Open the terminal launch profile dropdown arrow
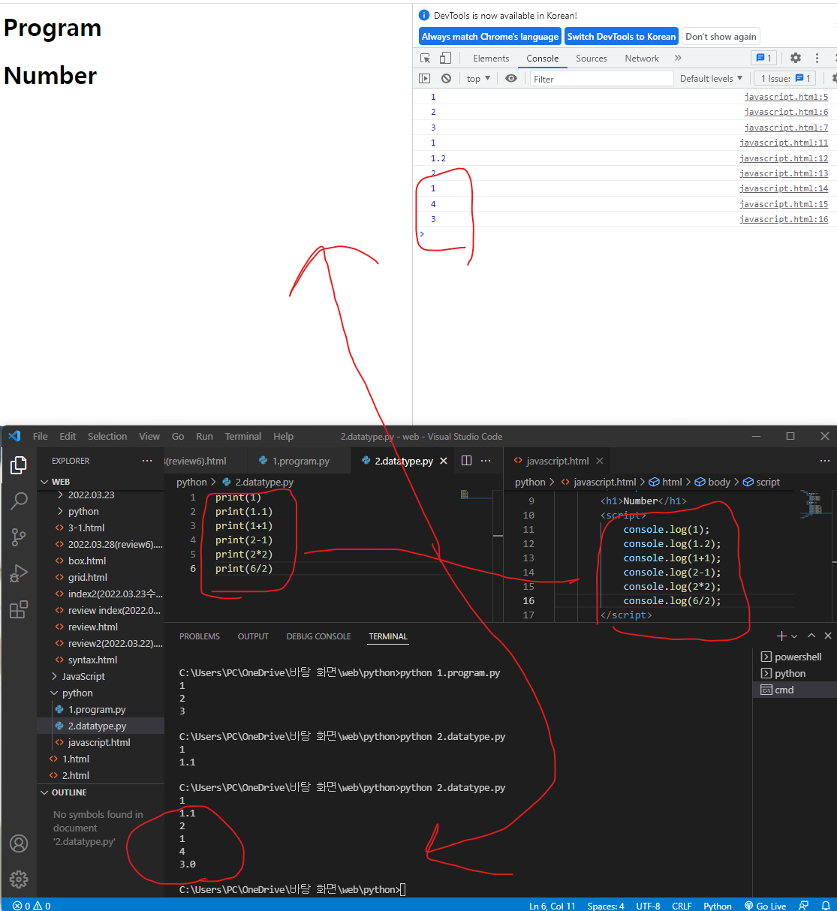The height and width of the screenshot is (911, 837). 794,636
